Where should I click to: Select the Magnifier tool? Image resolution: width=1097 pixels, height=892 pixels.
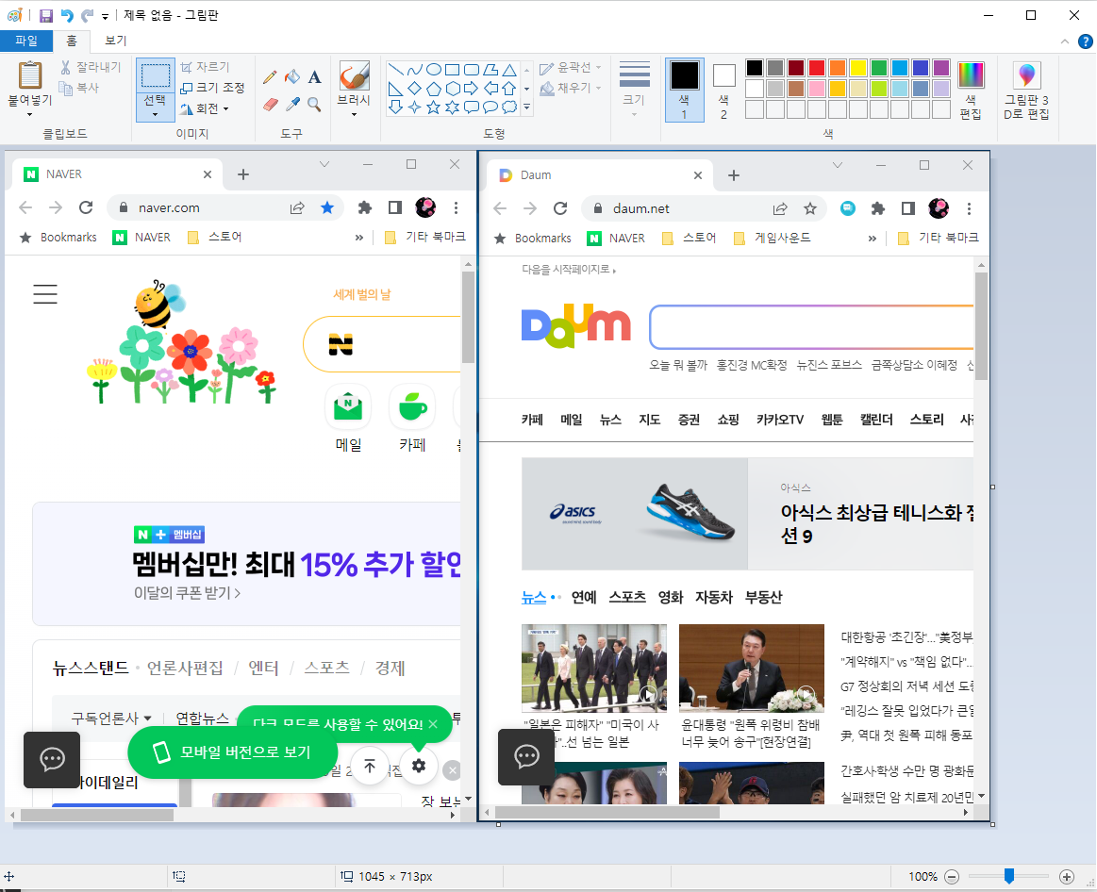click(313, 105)
